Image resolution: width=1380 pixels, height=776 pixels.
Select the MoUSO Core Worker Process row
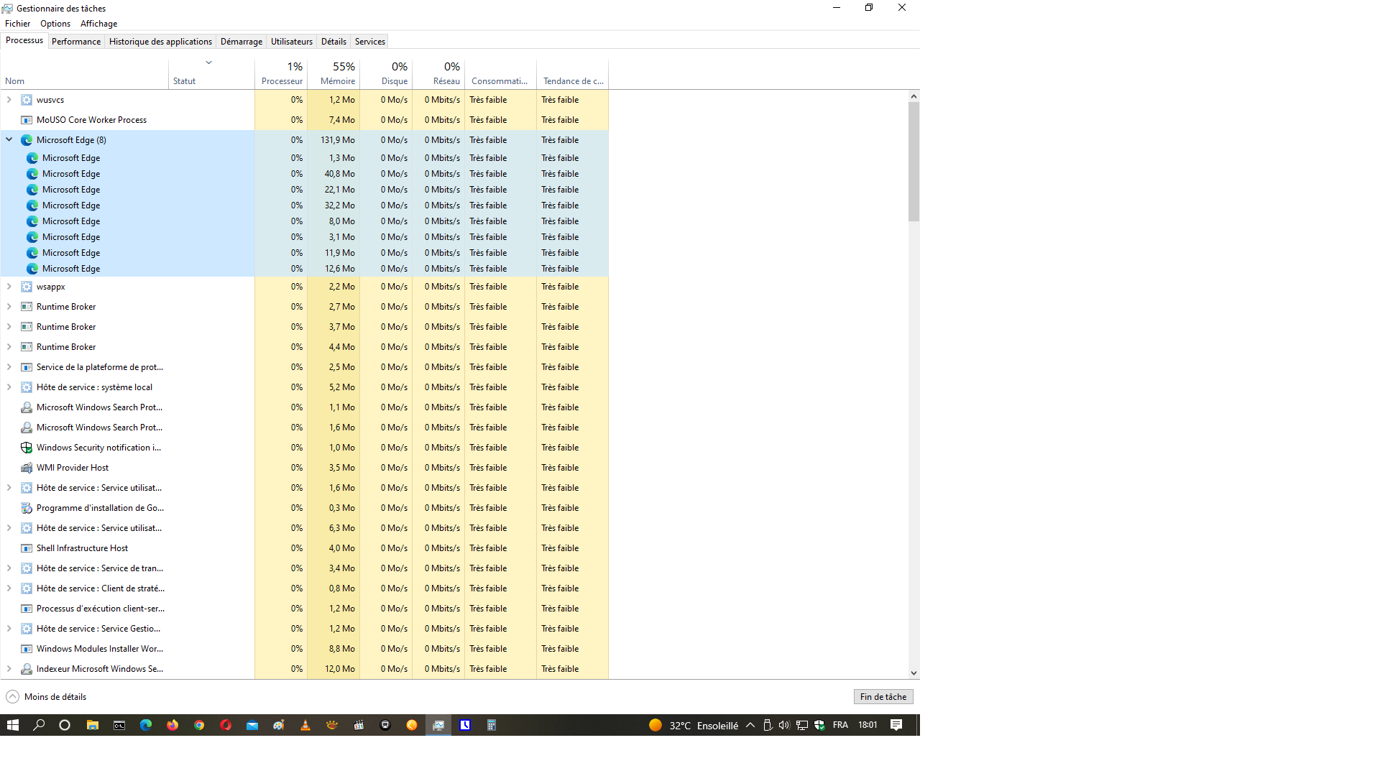91,120
